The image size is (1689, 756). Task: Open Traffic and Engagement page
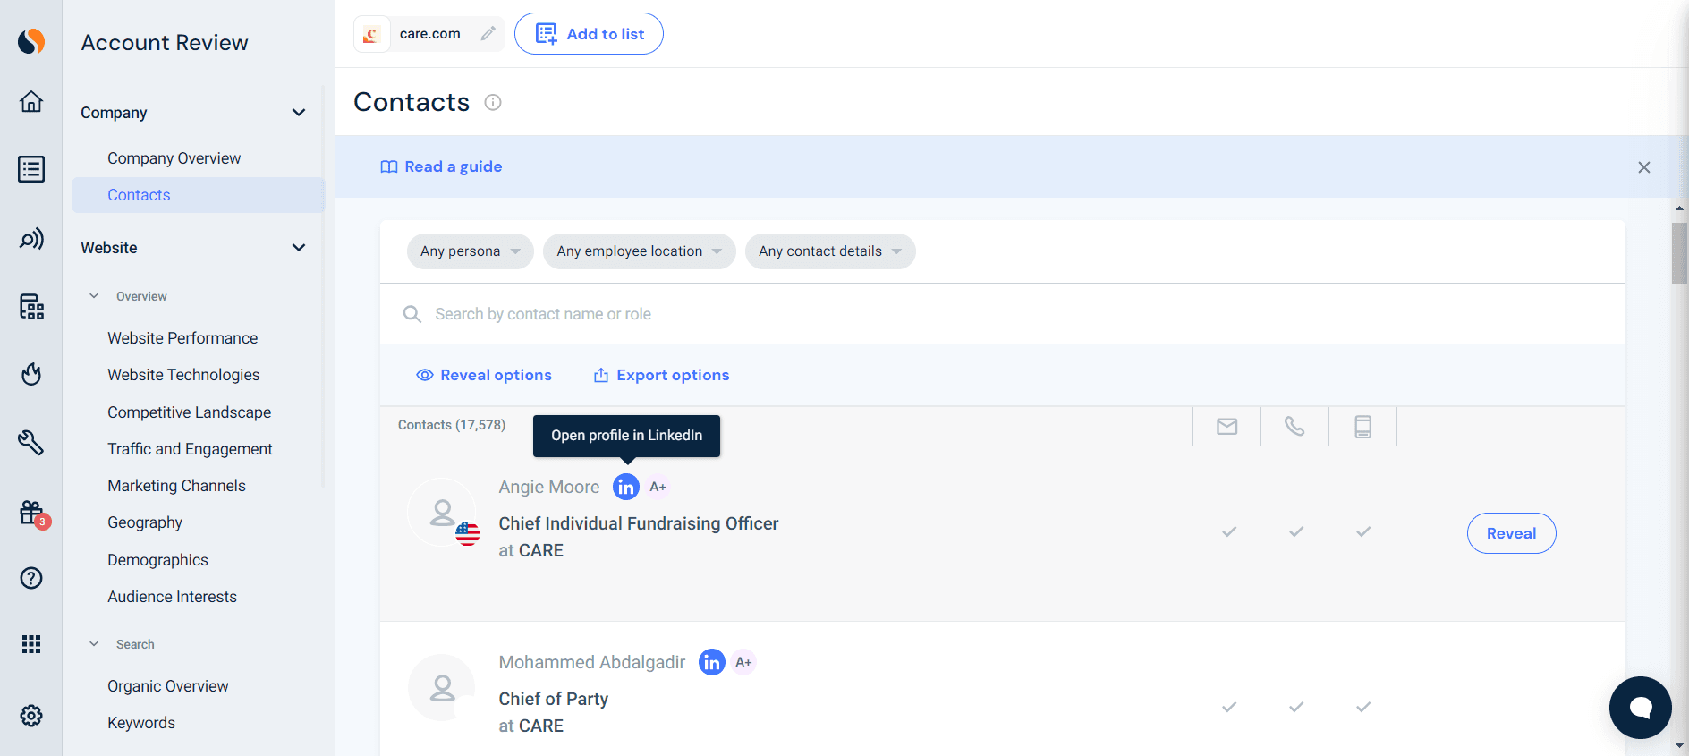[x=190, y=449]
